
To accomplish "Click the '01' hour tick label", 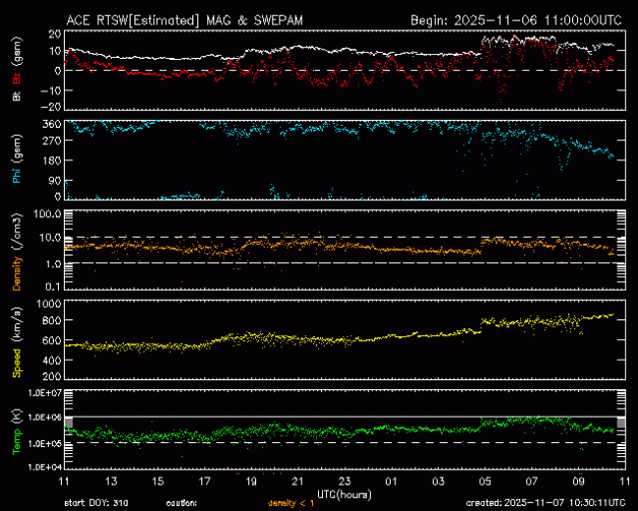I will tap(391, 482).
